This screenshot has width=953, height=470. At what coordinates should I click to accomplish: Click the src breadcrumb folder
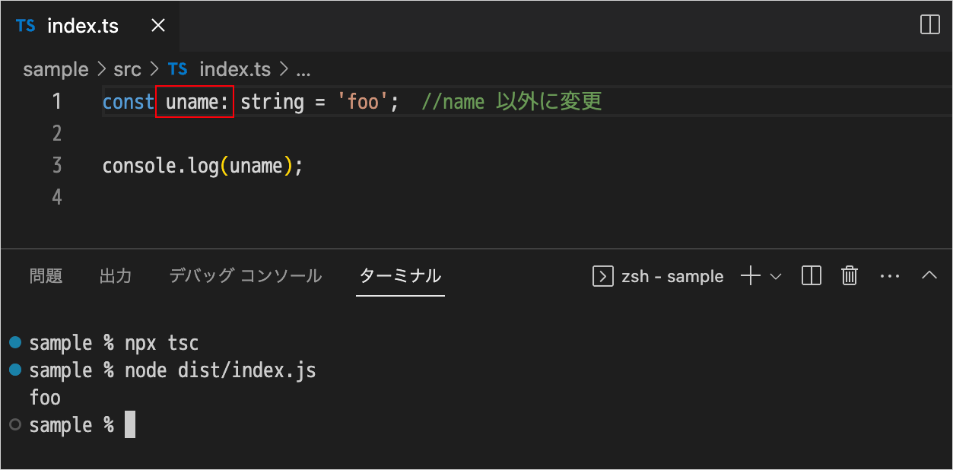click(x=127, y=70)
